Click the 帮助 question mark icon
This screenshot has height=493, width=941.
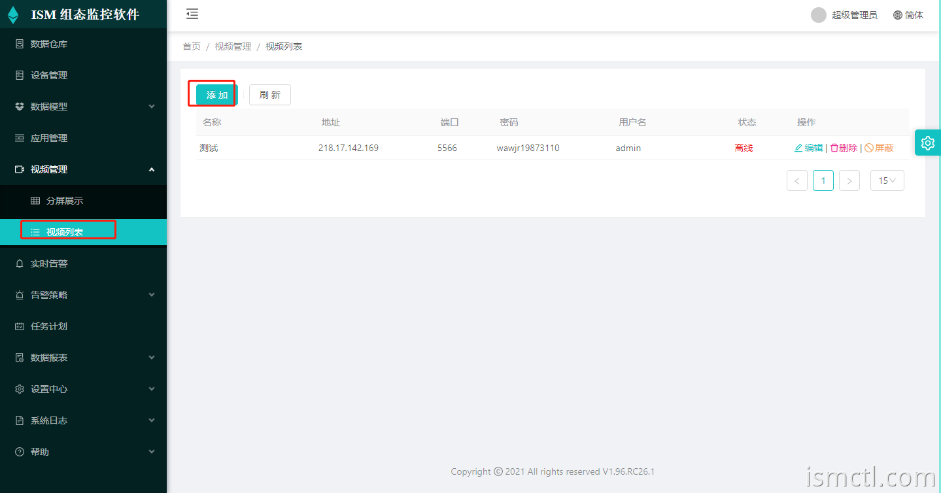(20, 452)
